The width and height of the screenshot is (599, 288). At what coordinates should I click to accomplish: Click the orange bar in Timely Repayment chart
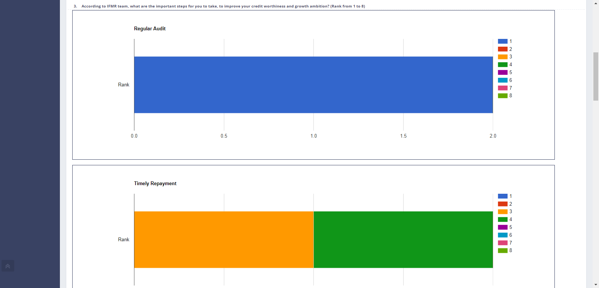click(x=224, y=240)
